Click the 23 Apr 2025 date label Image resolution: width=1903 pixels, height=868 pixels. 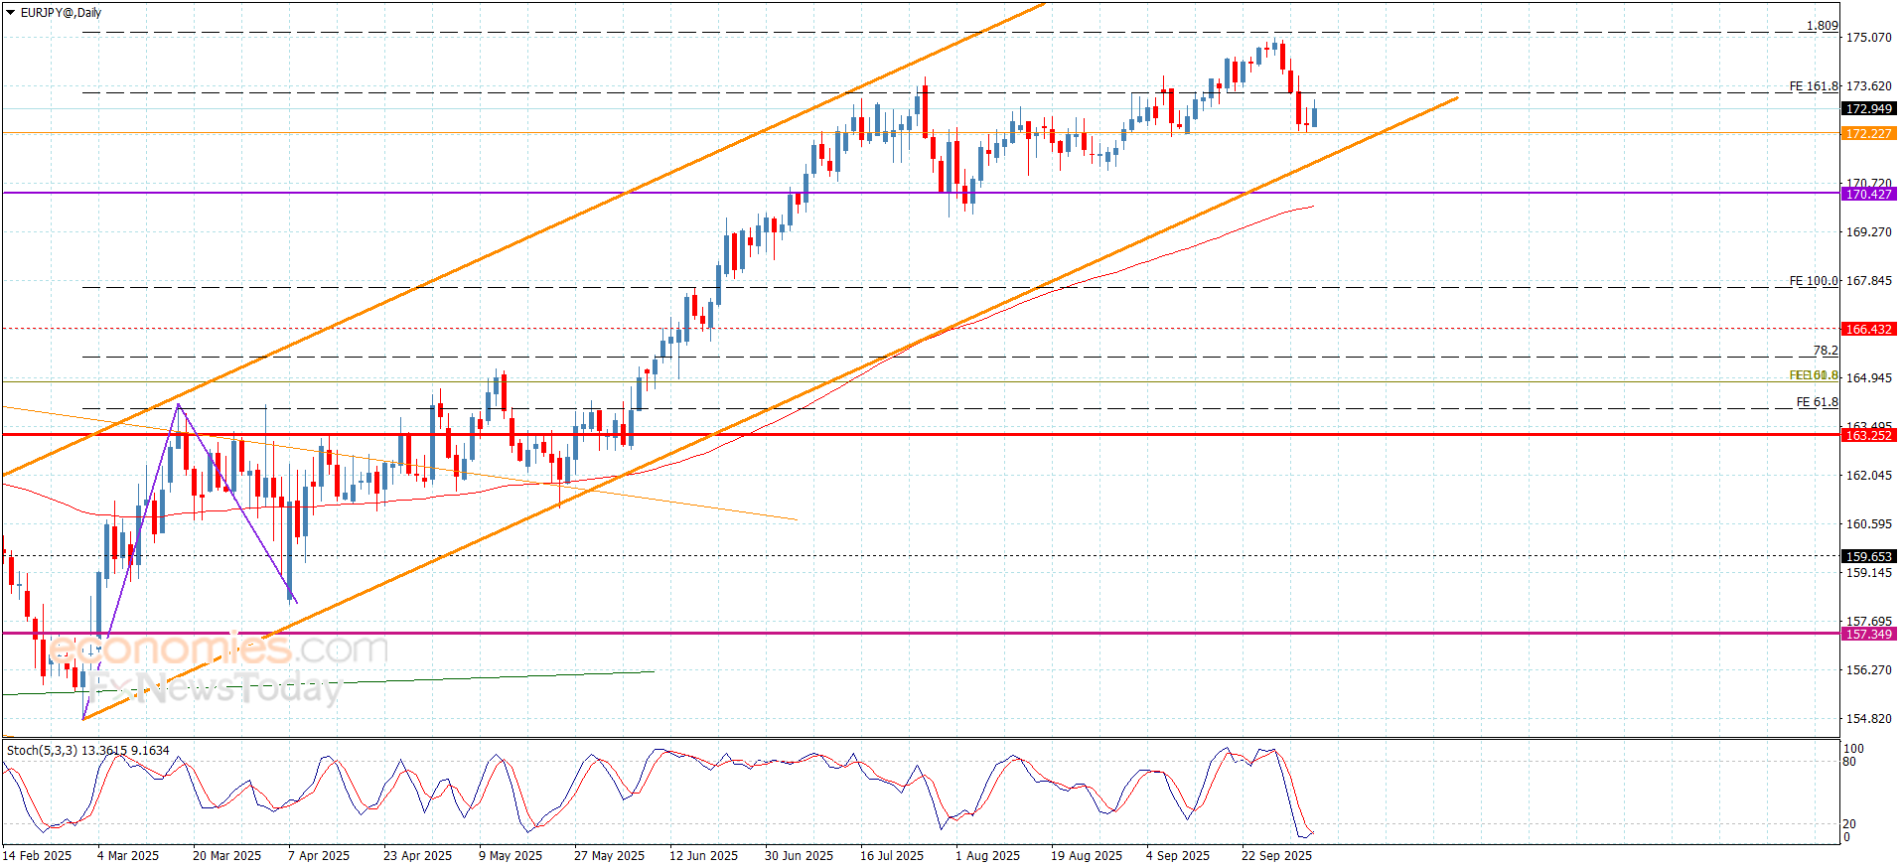pyautogui.click(x=417, y=856)
